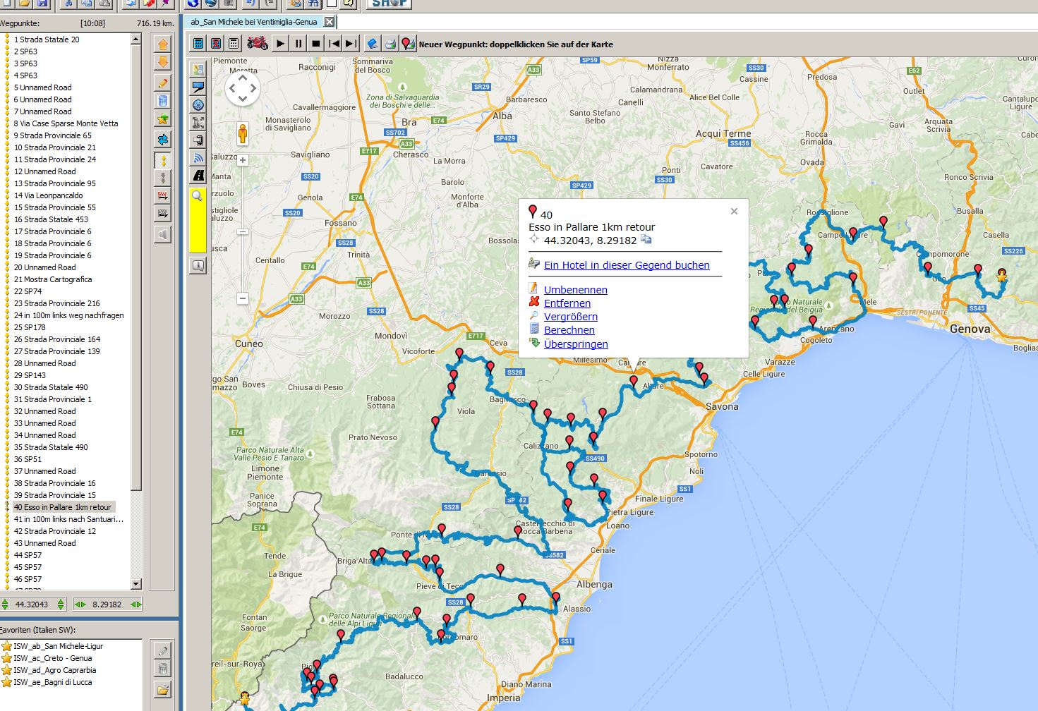Toggle the yellow waypoint markers button

click(163, 160)
